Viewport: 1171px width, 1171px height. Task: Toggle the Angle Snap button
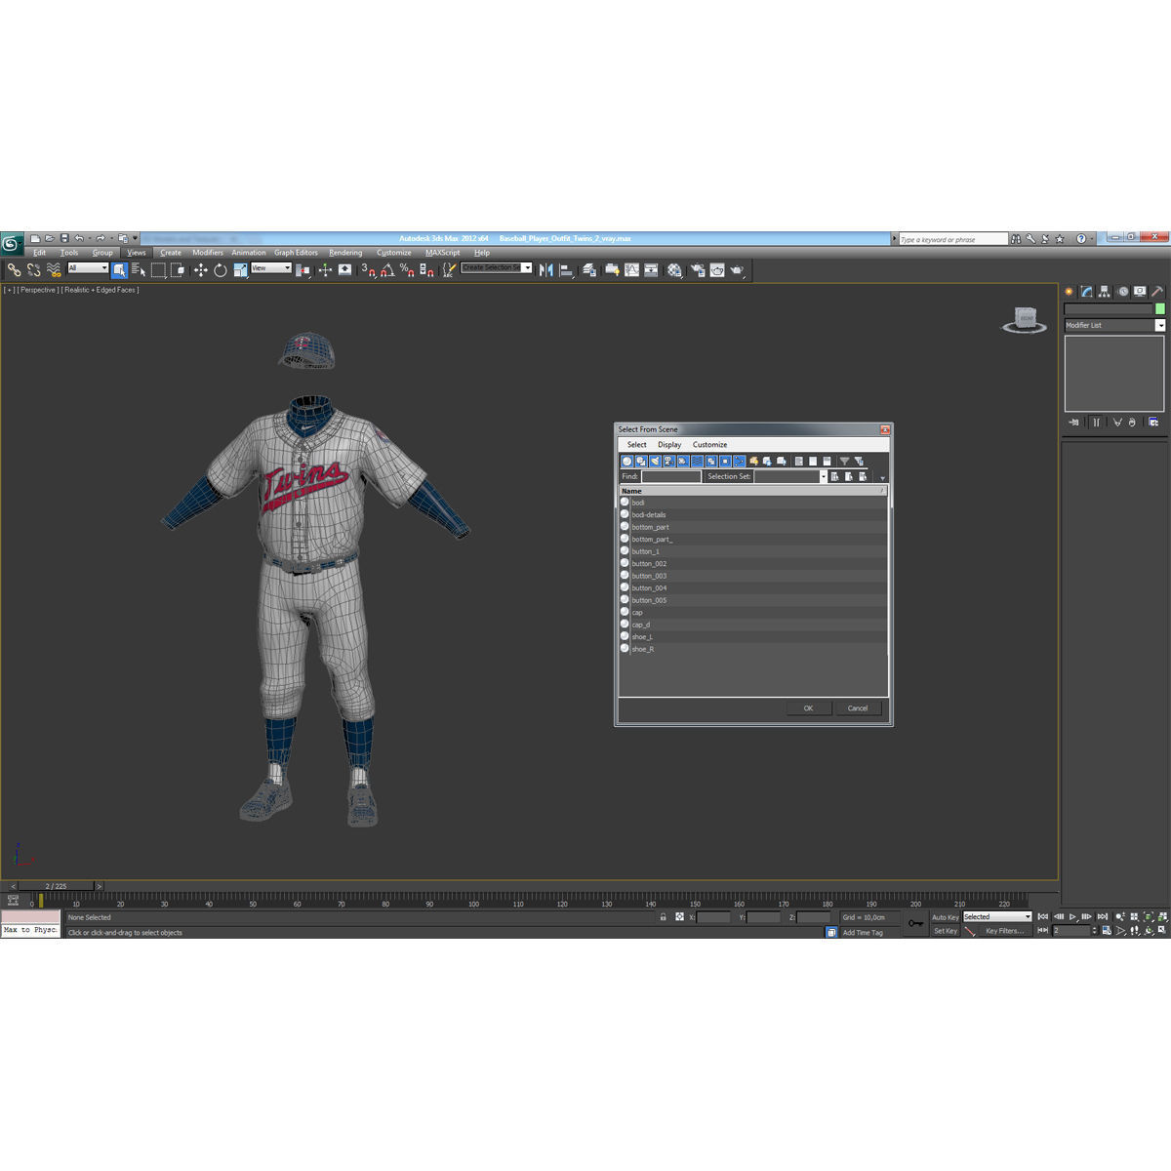[x=387, y=270]
